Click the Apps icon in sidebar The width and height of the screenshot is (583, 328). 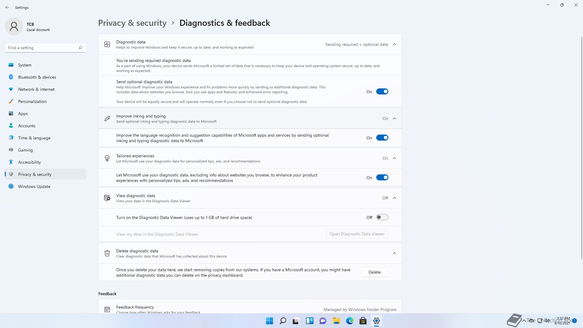click(x=11, y=114)
